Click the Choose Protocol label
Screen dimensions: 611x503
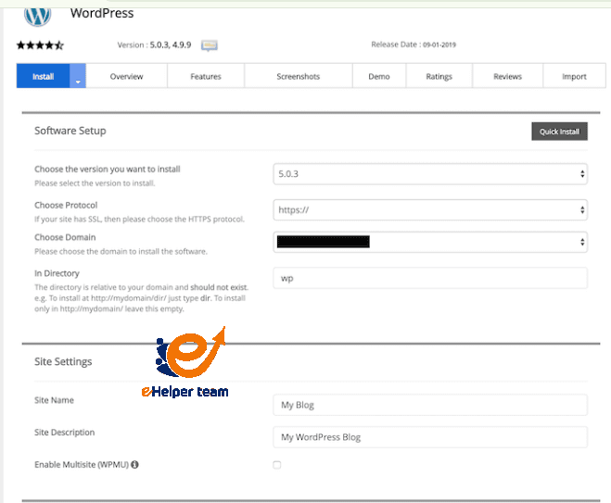point(66,205)
